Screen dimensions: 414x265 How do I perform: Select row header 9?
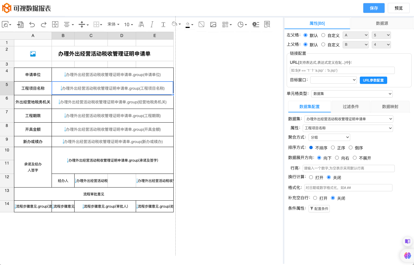coord(7,142)
